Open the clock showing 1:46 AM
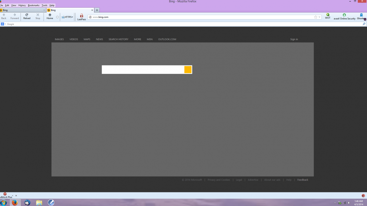Image resolution: width=367 pixels, height=206 pixels. (x=359, y=203)
